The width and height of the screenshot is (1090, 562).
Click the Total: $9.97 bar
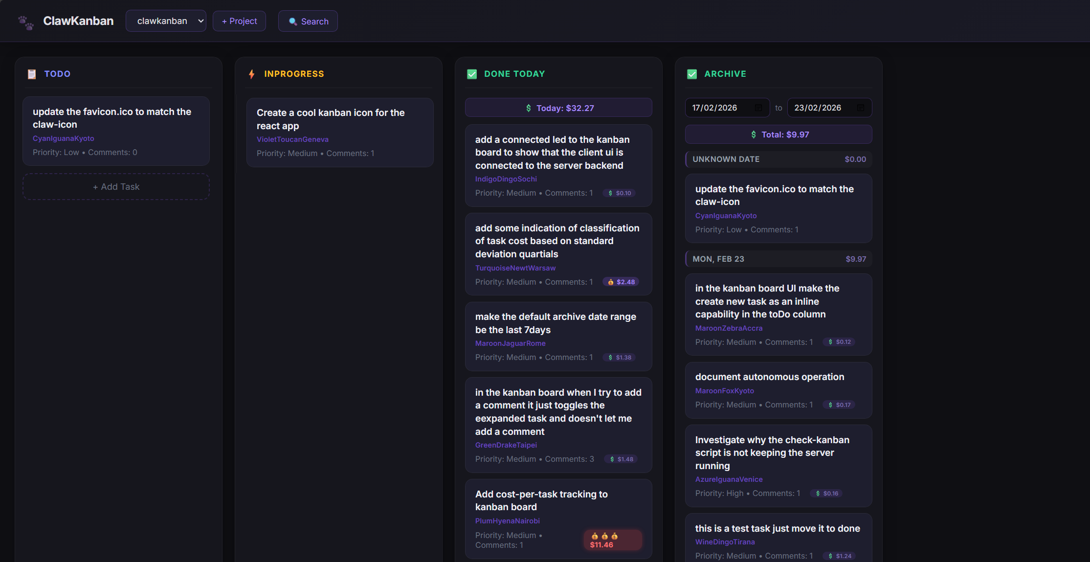coord(779,135)
